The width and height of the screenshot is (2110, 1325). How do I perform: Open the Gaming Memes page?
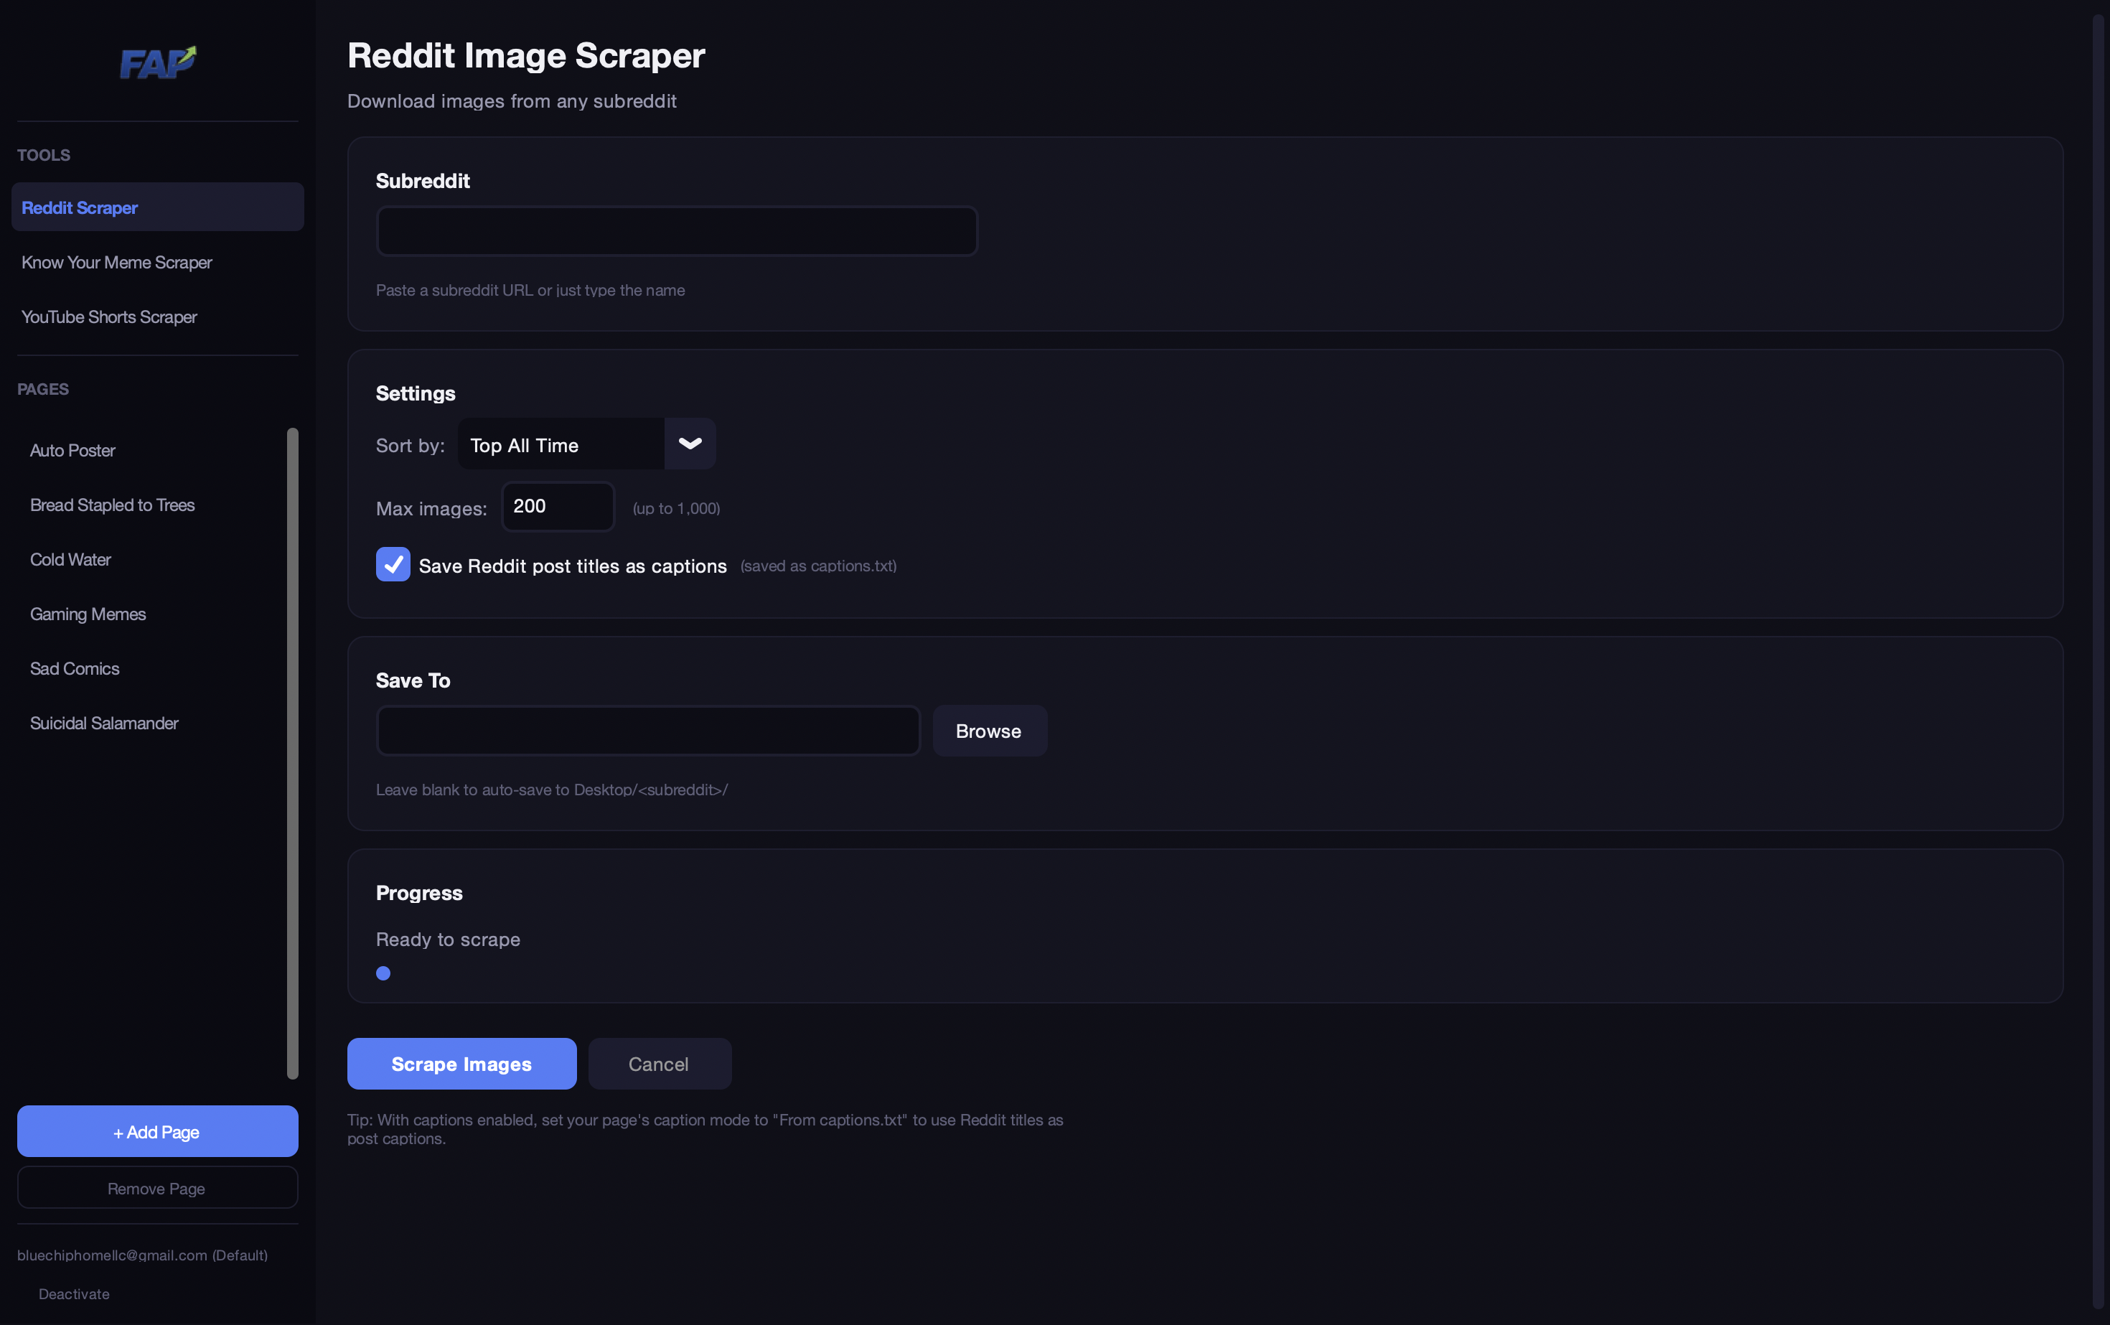coord(88,614)
